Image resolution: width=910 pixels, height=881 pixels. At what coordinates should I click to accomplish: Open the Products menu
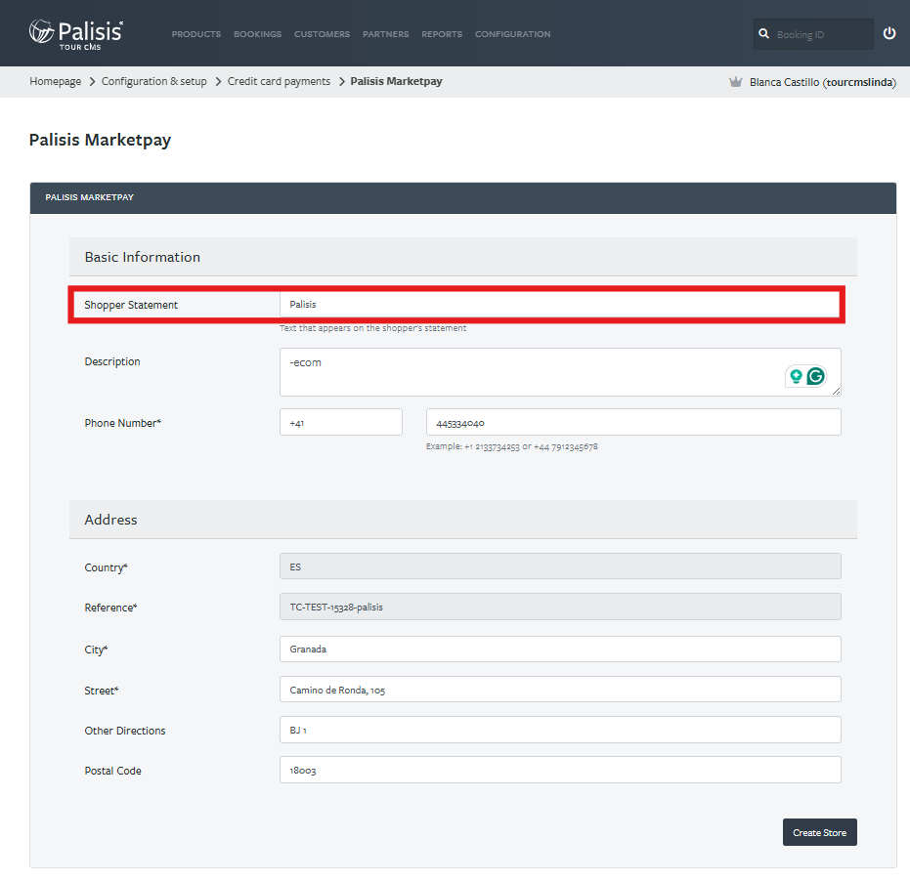pos(196,34)
